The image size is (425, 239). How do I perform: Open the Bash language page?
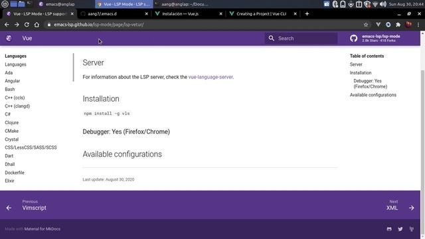click(10, 90)
